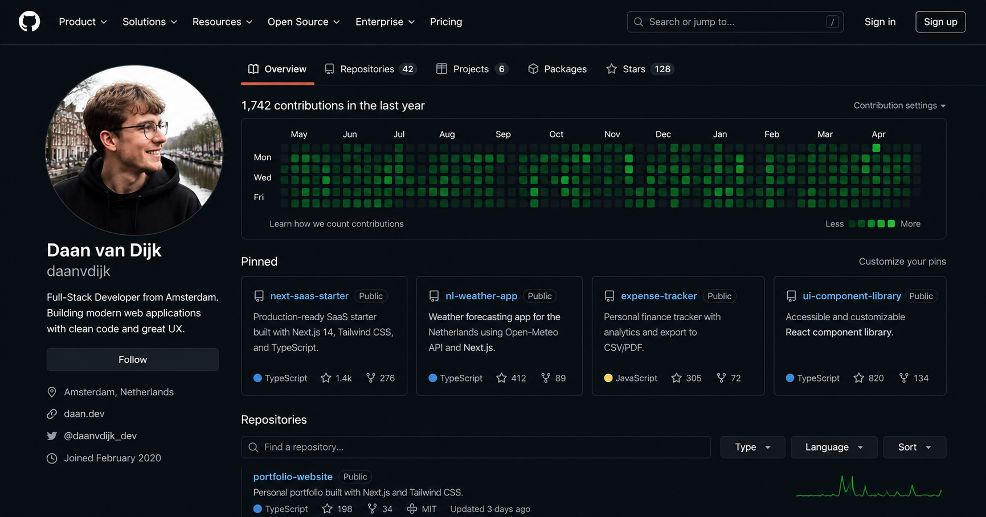
Task: Click the star icon showing 198
Action: 327,508
